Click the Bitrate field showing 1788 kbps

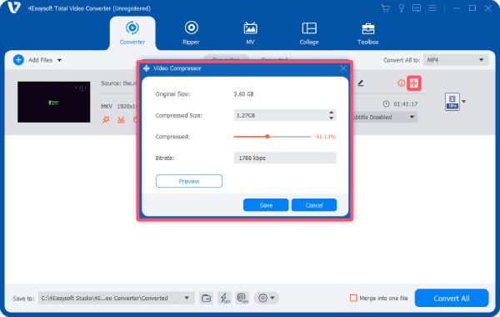pos(285,158)
